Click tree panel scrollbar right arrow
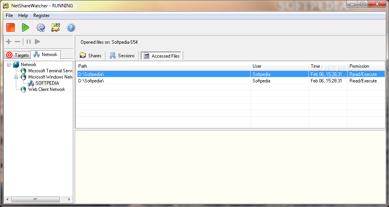389x207 pixels. click(69, 199)
